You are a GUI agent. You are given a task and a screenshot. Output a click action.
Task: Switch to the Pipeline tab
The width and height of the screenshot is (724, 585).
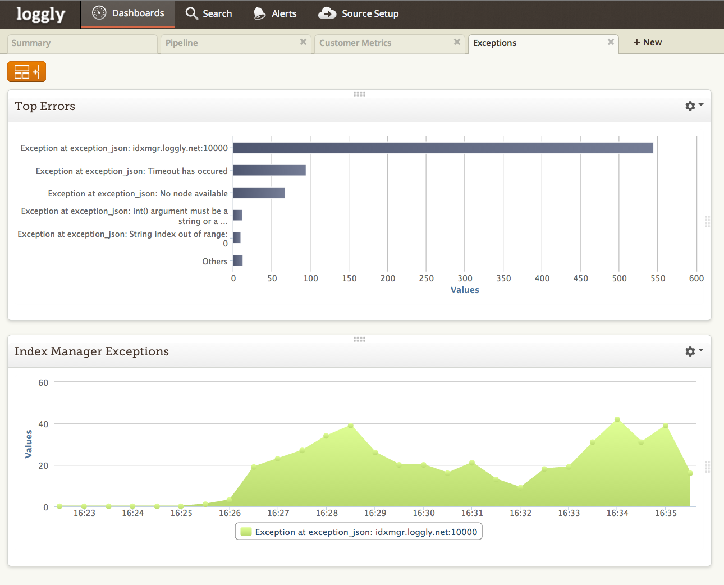pyautogui.click(x=182, y=43)
